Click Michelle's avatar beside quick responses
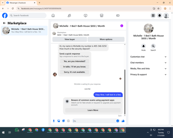 click(x=55, y=75)
